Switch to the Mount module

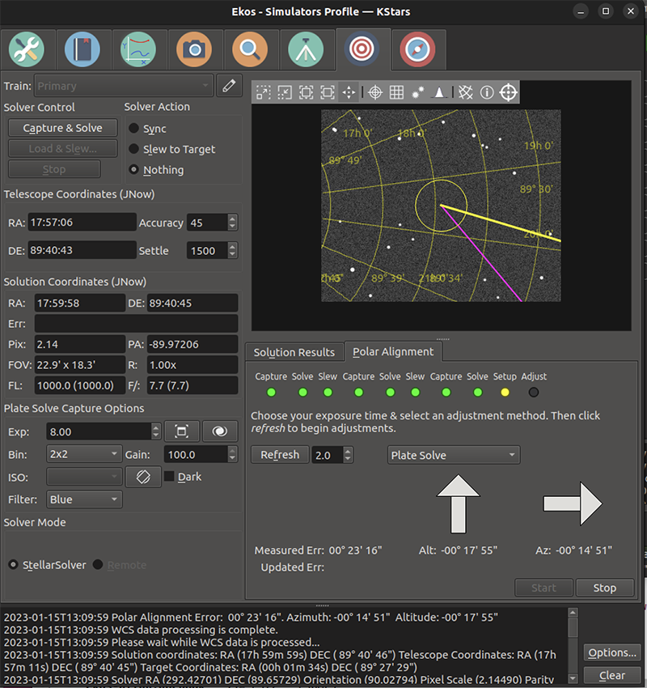[306, 49]
